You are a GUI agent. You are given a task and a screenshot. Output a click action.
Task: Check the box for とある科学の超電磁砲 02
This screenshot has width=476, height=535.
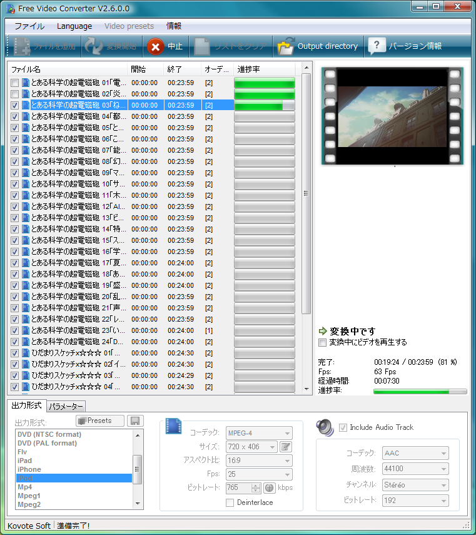click(14, 94)
